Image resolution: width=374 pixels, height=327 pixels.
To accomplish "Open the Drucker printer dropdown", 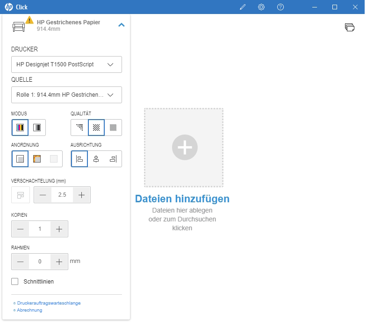I will (66, 64).
